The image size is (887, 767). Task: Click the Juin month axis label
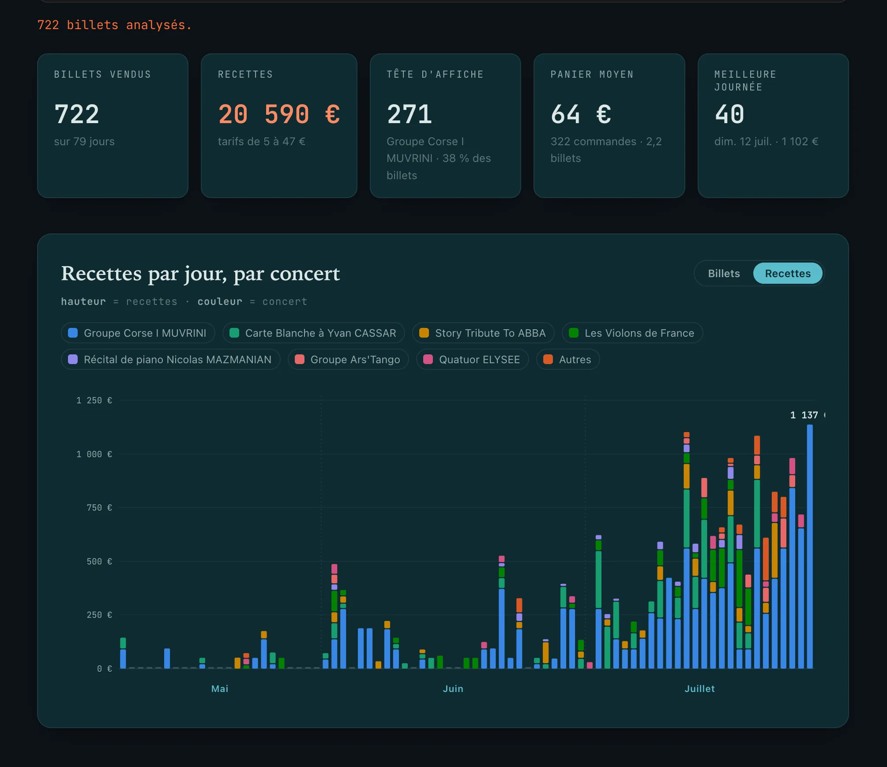(x=453, y=689)
